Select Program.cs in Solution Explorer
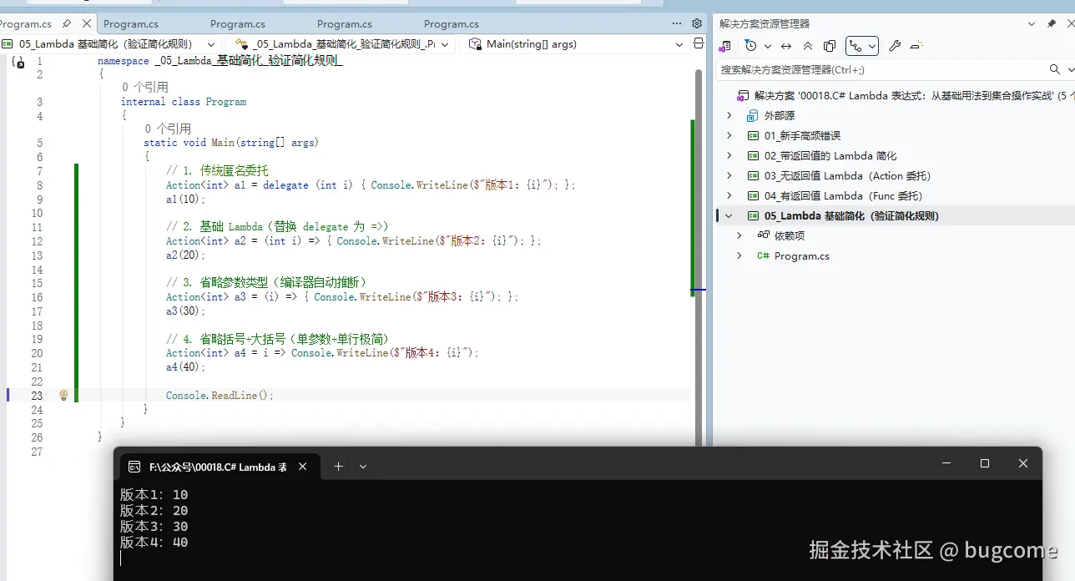Image resolution: width=1075 pixels, height=581 pixels. click(802, 255)
